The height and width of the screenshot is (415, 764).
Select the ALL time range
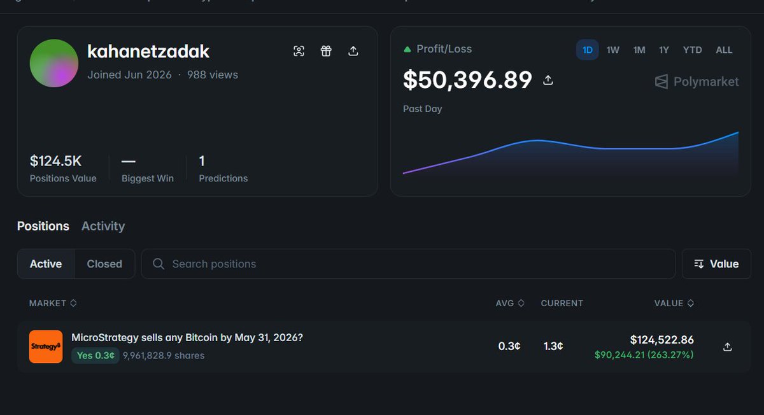click(724, 50)
